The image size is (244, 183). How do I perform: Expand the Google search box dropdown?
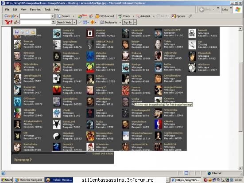(52, 16)
